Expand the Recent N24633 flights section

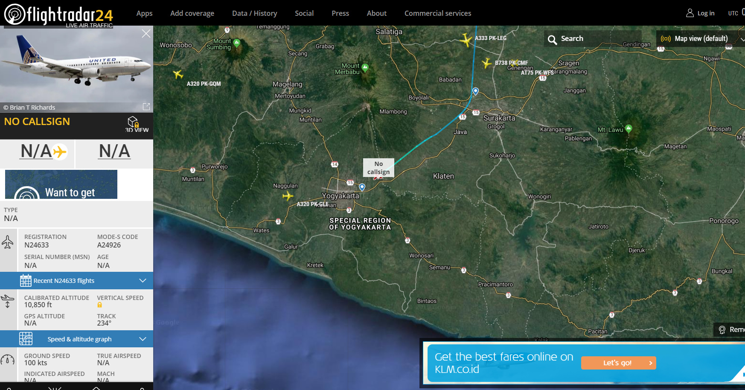pos(76,280)
